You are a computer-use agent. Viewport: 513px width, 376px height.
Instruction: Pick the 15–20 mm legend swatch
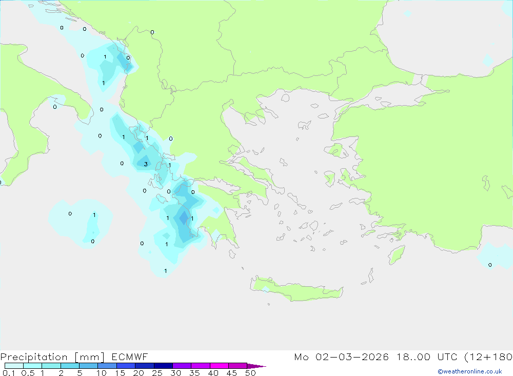[x=126, y=366]
